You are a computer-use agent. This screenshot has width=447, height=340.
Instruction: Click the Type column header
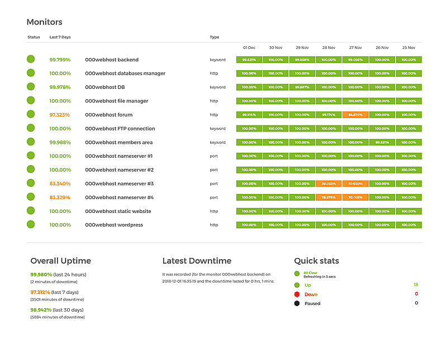click(x=215, y=37)
